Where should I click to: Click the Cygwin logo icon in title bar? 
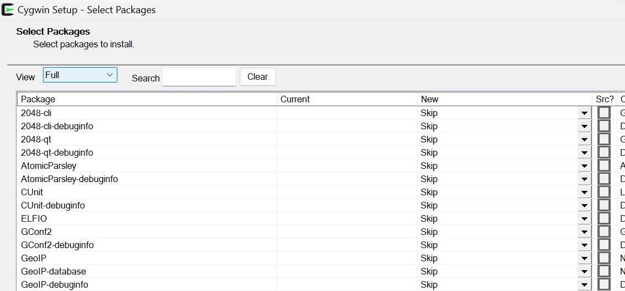point(8,9)
